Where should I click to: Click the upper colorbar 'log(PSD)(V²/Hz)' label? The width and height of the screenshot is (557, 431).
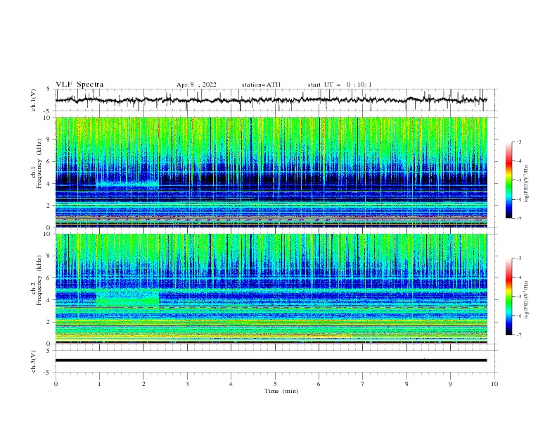coord(526,184)
